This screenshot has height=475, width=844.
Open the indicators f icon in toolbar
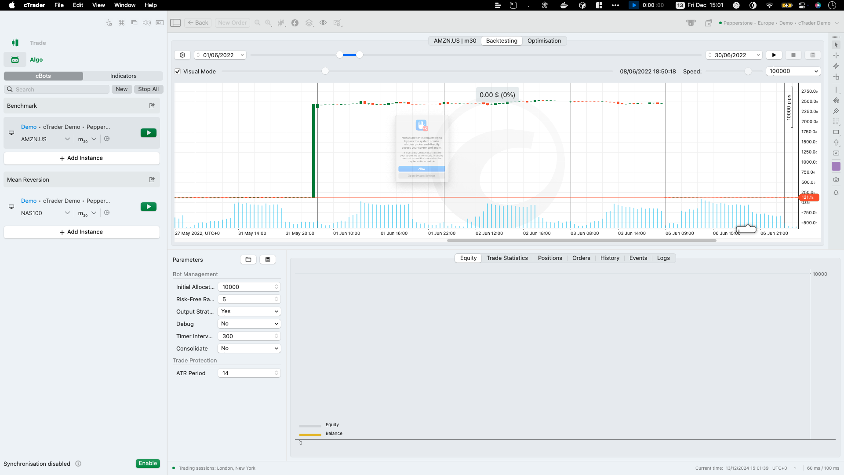click(295, 23)
